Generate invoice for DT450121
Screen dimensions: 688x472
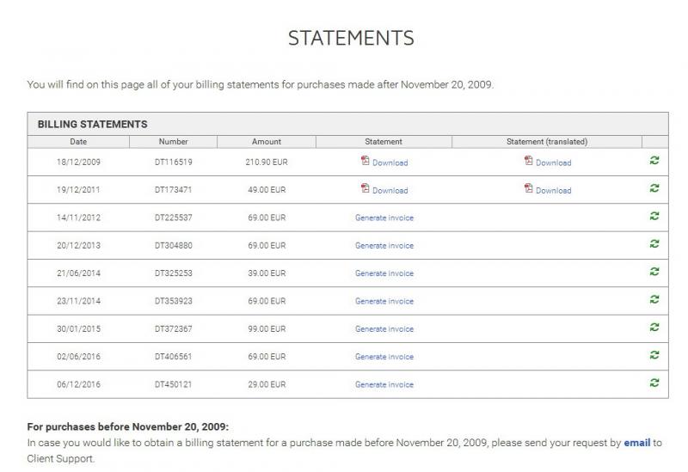[x=384, y=384]
